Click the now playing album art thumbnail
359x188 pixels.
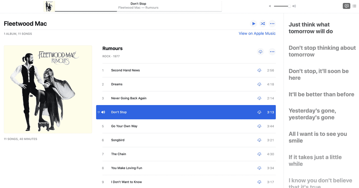(x=49, y=6)
